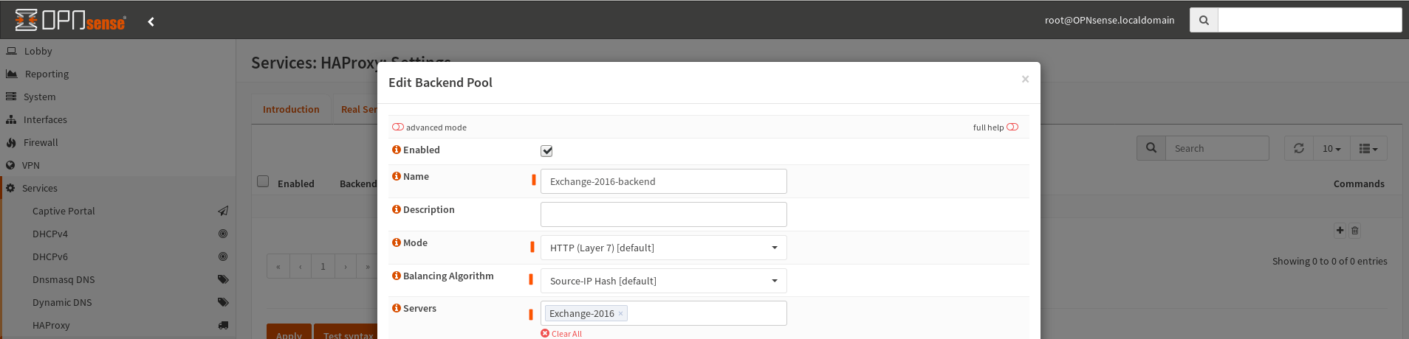Click the Commands column header
This screenshot has height=339, width=1409.
click(1359, 184)
